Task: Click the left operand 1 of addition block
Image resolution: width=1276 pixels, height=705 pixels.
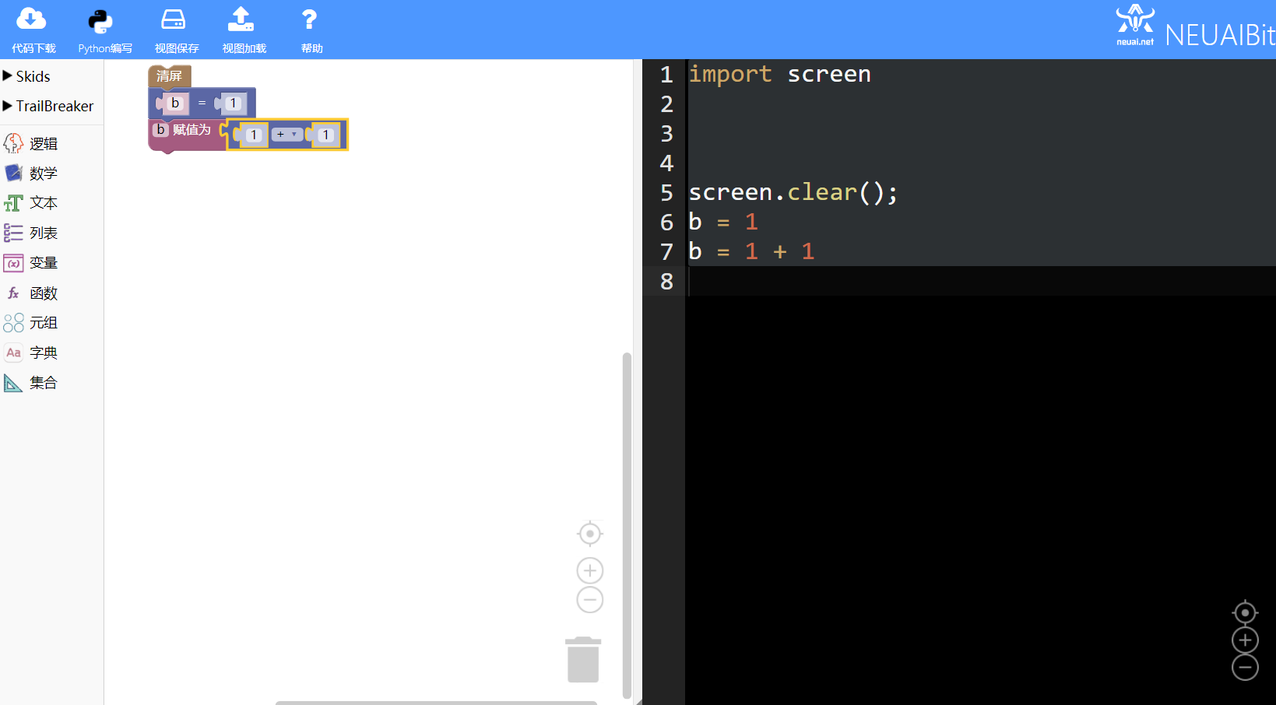Action: pyautogui.click(x=254, y=135)
